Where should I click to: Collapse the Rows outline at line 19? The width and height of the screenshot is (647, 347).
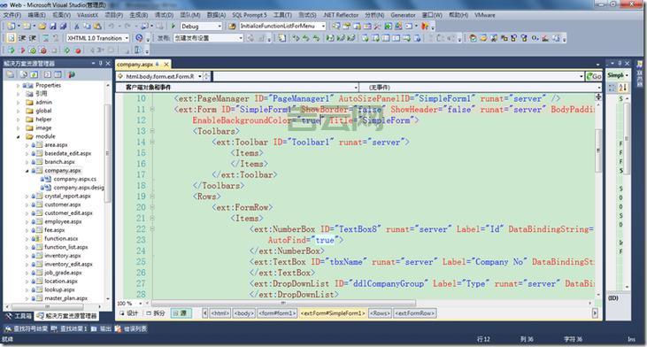[x=152, y=197]
